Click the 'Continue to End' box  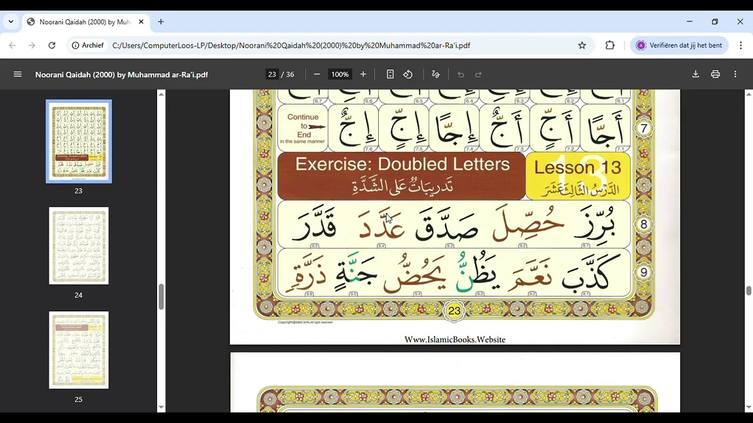[x=302, y=129]
